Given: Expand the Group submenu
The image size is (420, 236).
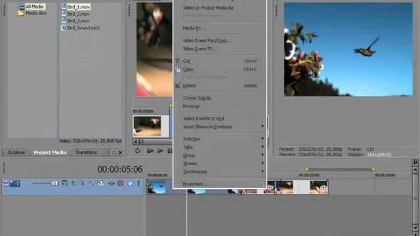Looking at the screenshot, I should [x=220, y=155].
